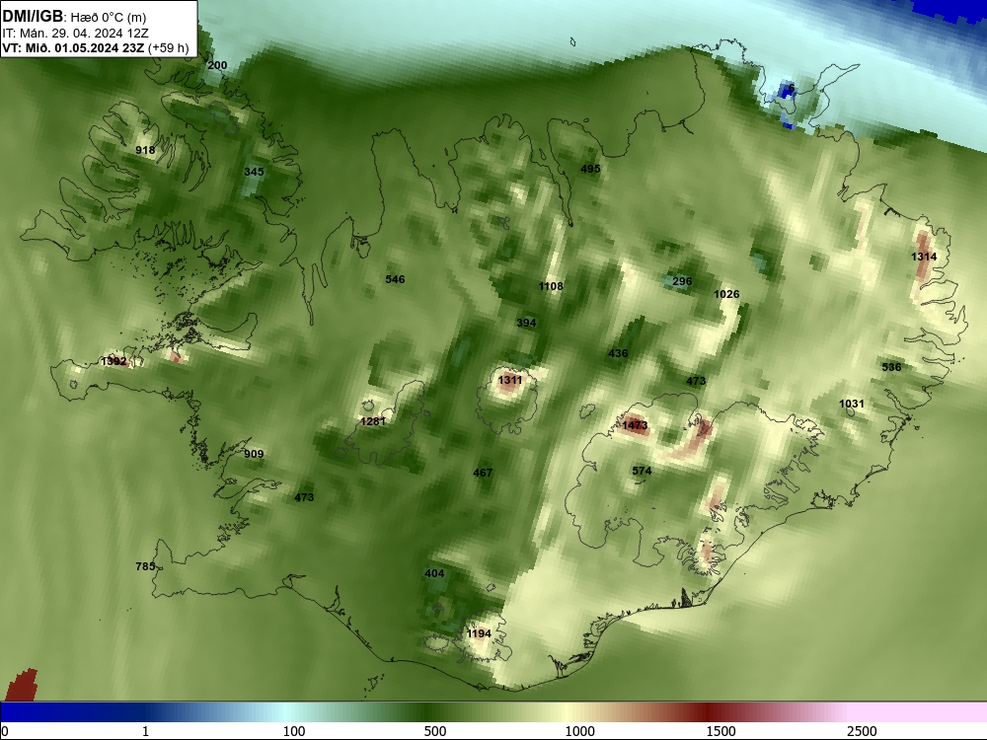Viewport: 987px width, 740px height.
Task: Click the map value 345
Action: click(x=254, y=171)
